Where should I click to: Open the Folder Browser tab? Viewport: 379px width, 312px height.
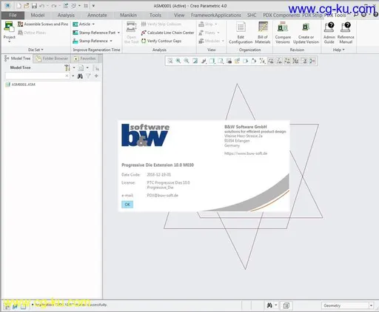coord(52,59)
